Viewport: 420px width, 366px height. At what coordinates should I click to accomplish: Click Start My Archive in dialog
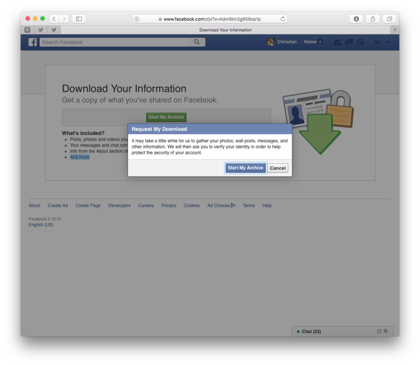(x=245, y=168)
